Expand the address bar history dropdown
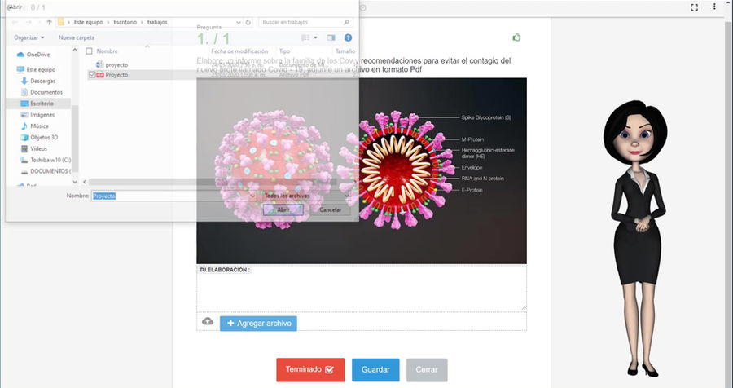The image size is (733, 388). 239,22
